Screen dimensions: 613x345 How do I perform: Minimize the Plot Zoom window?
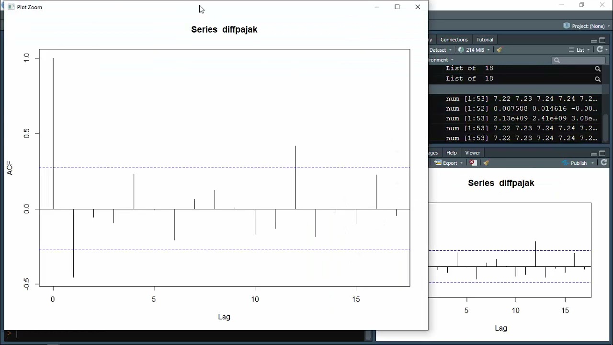coord(377,7)
